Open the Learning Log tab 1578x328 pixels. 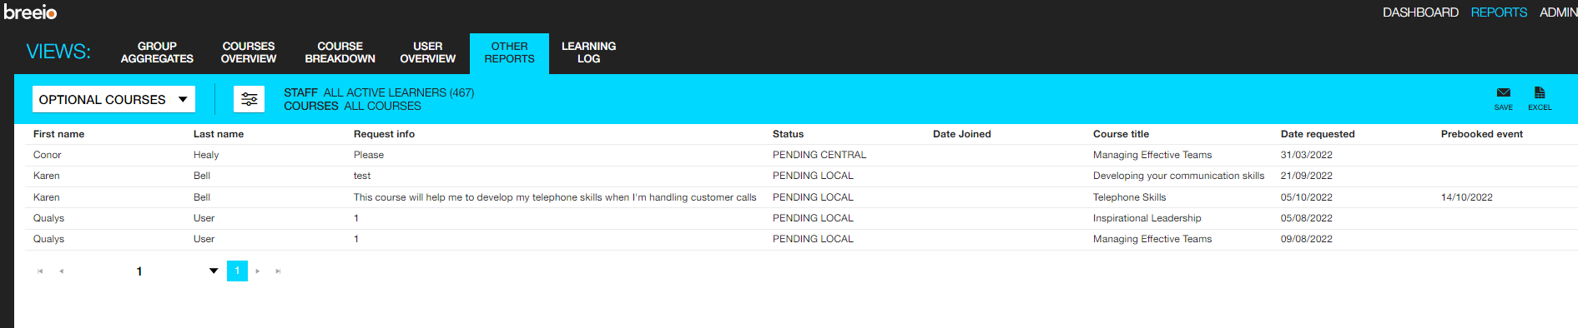(588, 52)
